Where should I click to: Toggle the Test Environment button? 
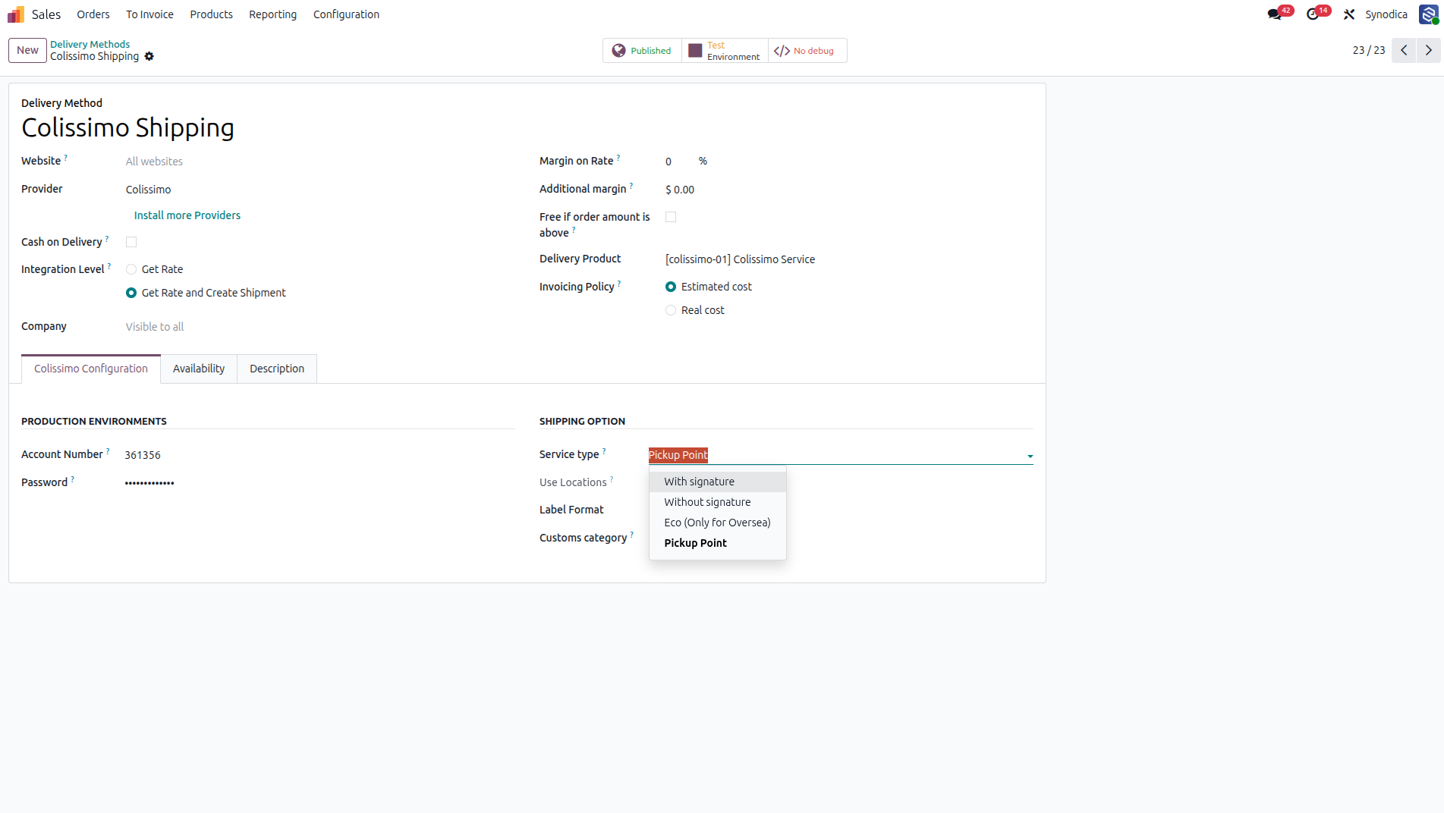pos(725,51)
